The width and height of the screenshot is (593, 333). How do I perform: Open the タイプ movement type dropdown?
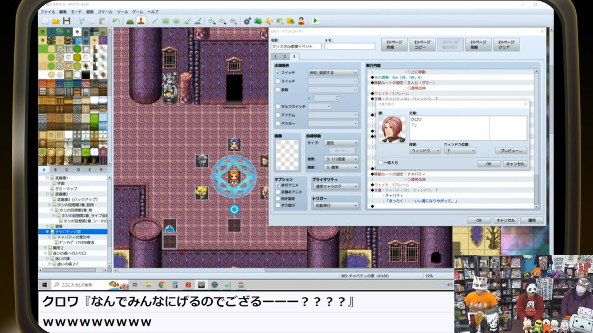click(x=342, y=143)
